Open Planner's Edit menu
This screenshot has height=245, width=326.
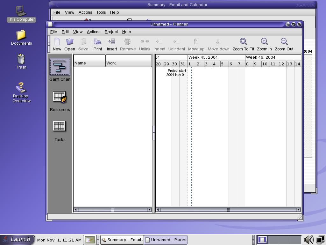coord(65,32)
